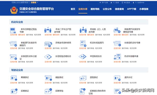Viewport: 157px width, 95px height.
Task: Click 在线办理 under 补换领机动车行驶证
Action: point(14,62)
